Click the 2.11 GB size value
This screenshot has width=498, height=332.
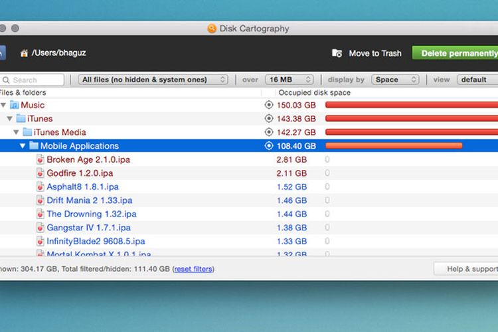291,173
